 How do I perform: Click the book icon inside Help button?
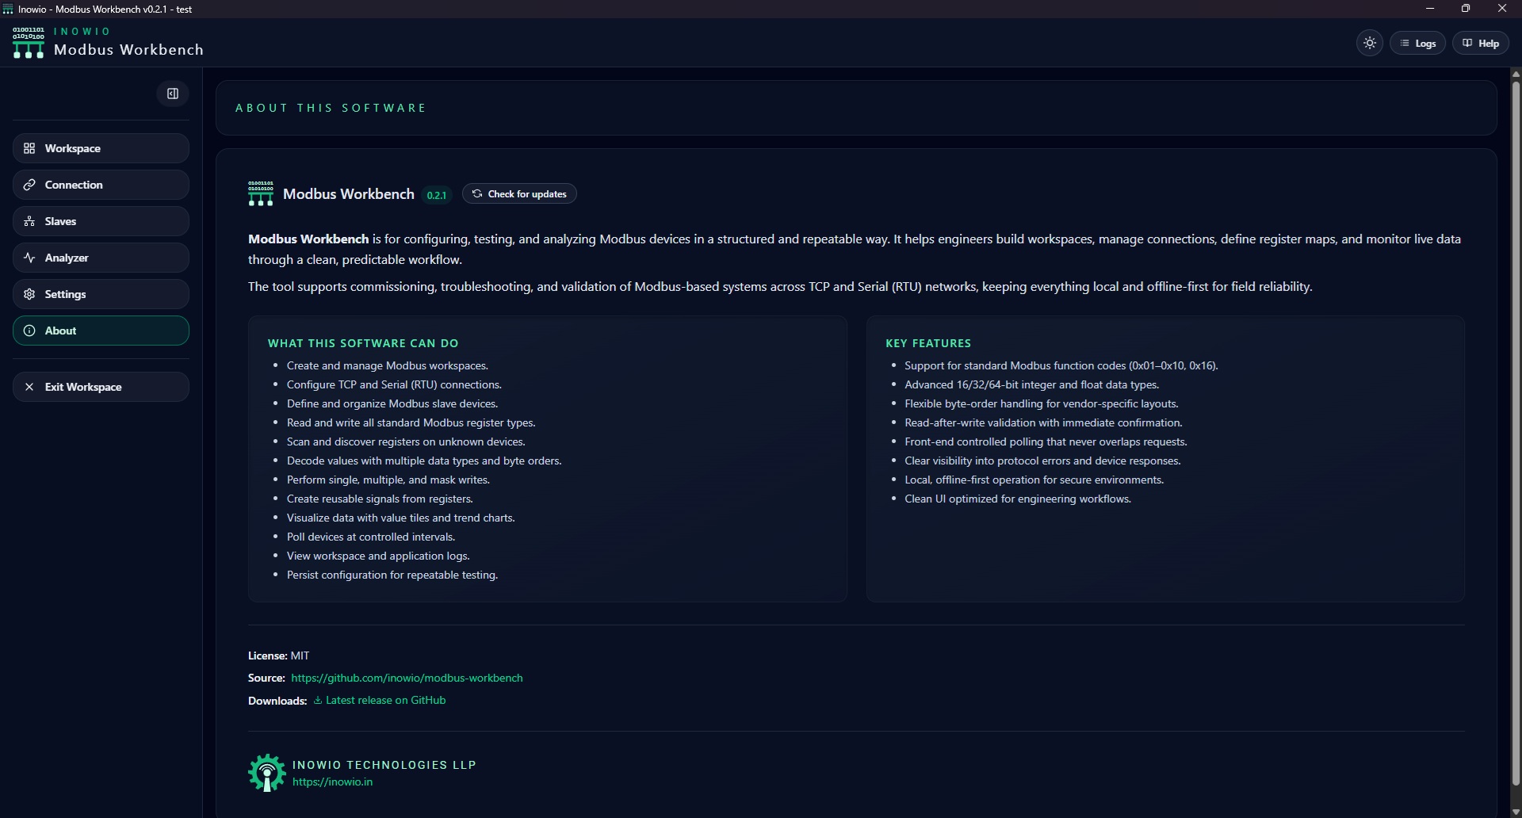[1467, 44]
